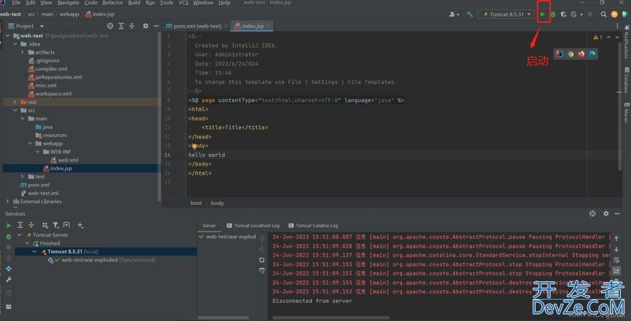Expand the test folder
Image resolution: width=631 pixels, height=321 pixels.
coord(23,177)
